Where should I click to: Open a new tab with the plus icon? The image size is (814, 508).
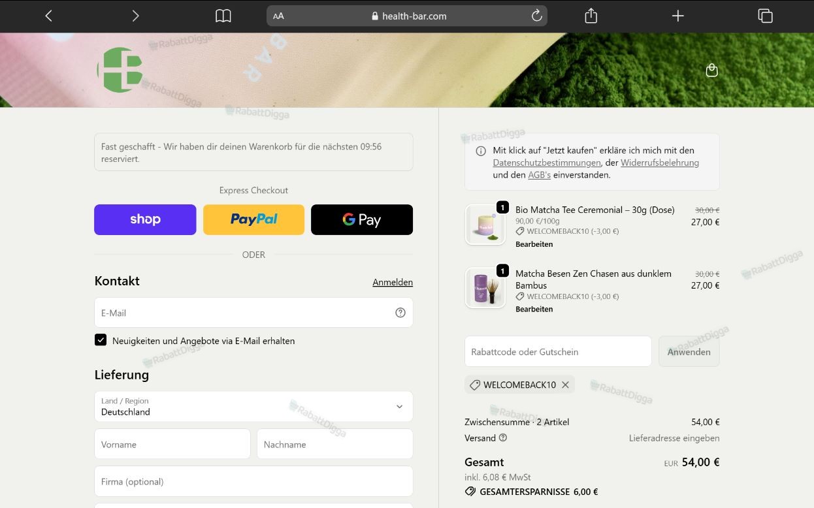(677, 16)
